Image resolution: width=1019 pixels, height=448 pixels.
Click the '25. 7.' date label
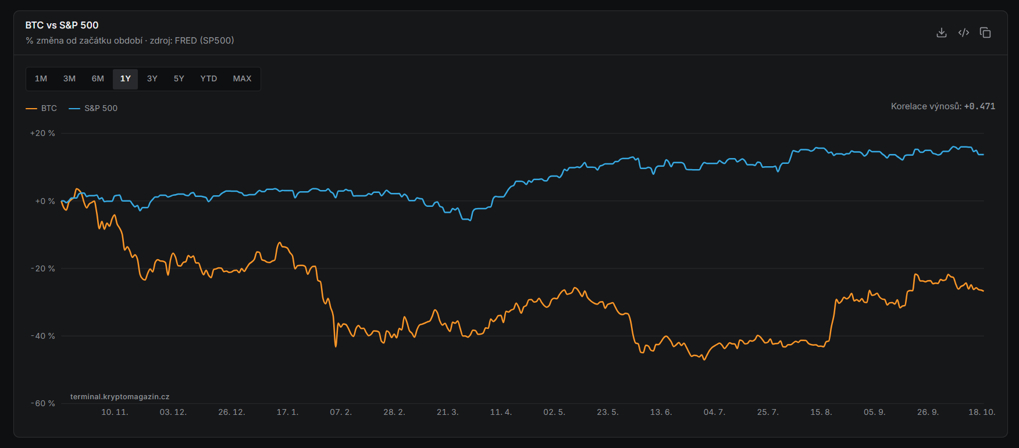pyautogui.click(x=768, y=412)
